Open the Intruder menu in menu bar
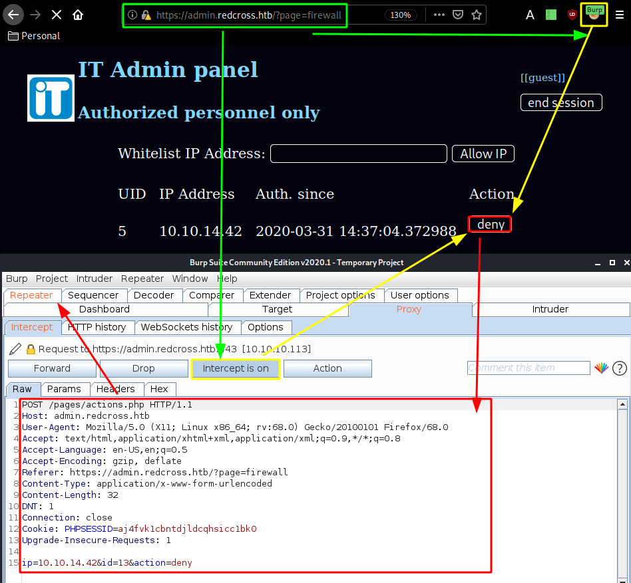Viewport: 631px width, 583px height. coord(94,279)
